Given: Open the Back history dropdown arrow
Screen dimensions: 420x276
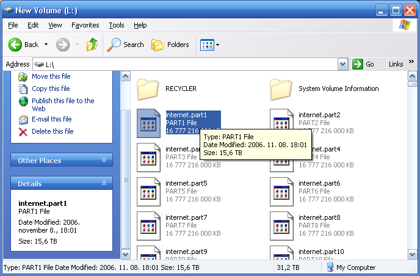Looking at the screenshot, I should pos(46,45).
